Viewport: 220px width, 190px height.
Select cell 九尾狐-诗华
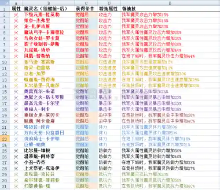click(x=49, y=50)
